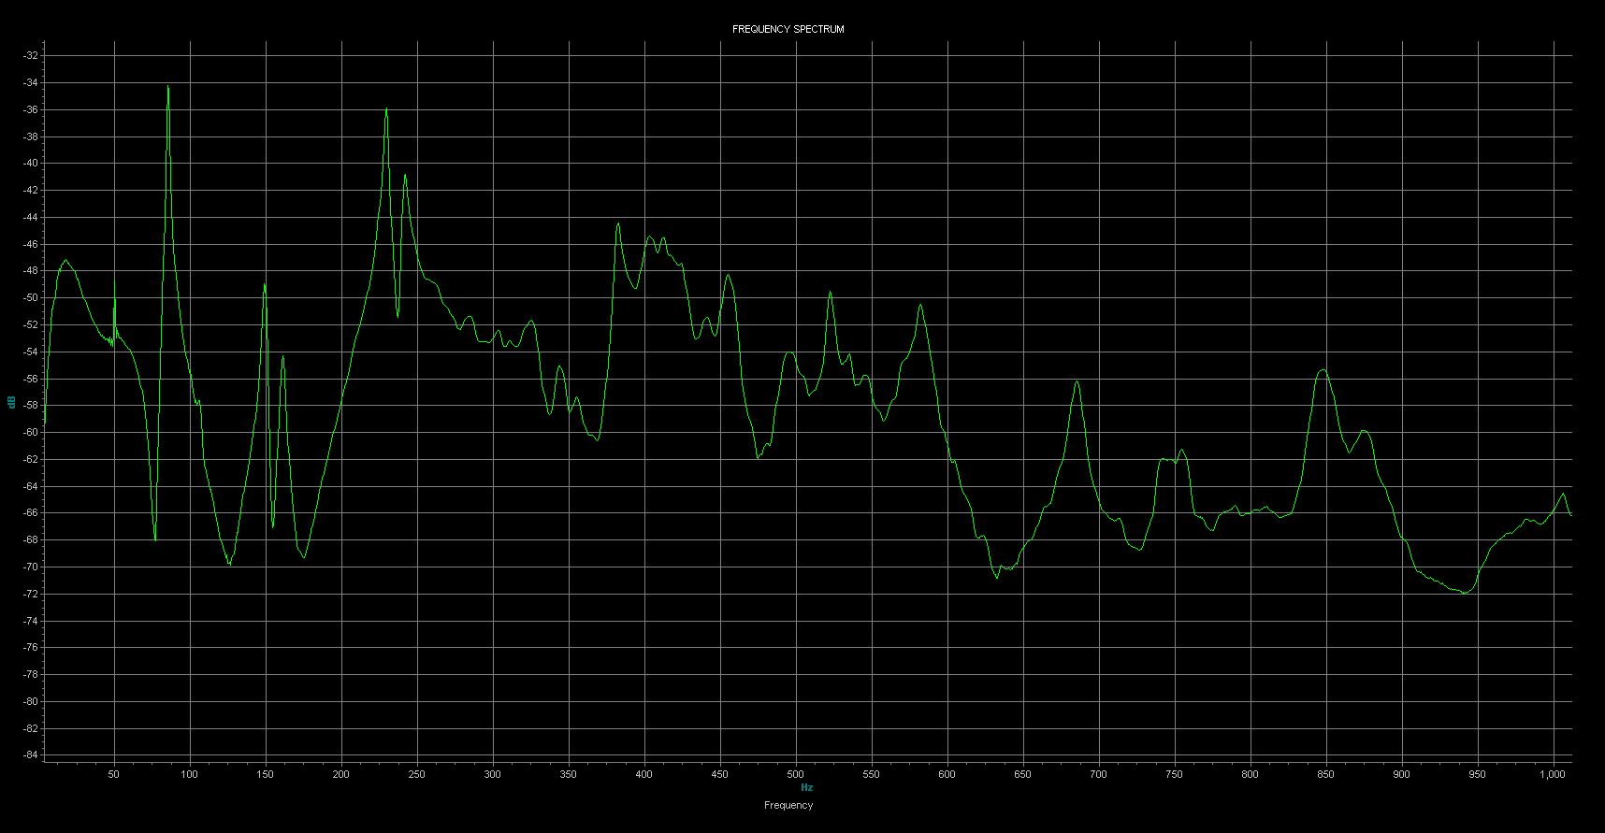The height and width of the screenshot is (833, 1605).
Task: Click the -54 value on dB axis
Action: click(x=31, y=352)
